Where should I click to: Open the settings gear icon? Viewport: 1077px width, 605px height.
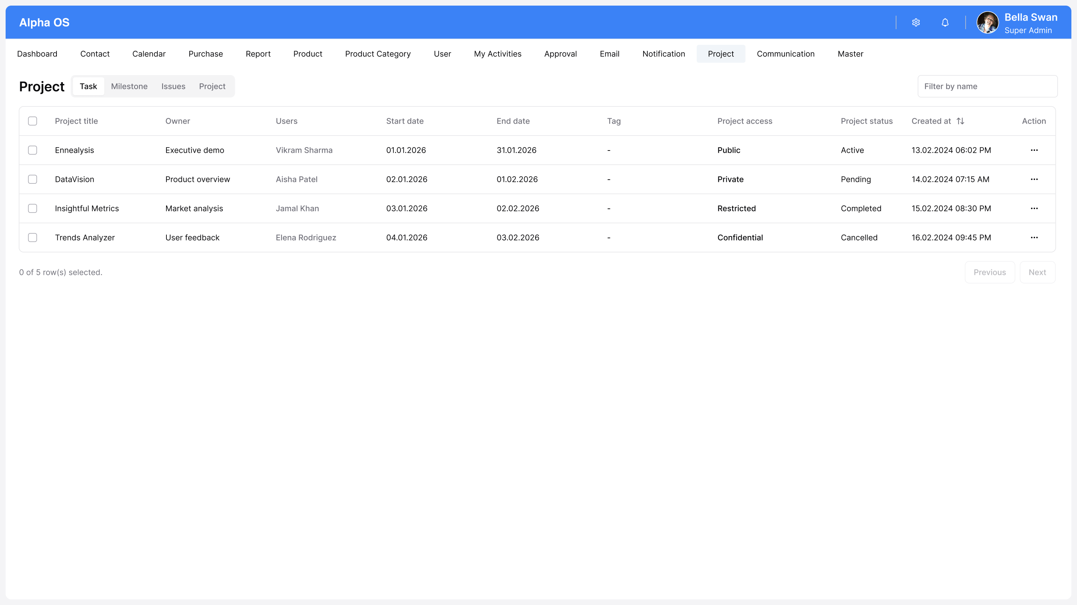tap(915, 22)
